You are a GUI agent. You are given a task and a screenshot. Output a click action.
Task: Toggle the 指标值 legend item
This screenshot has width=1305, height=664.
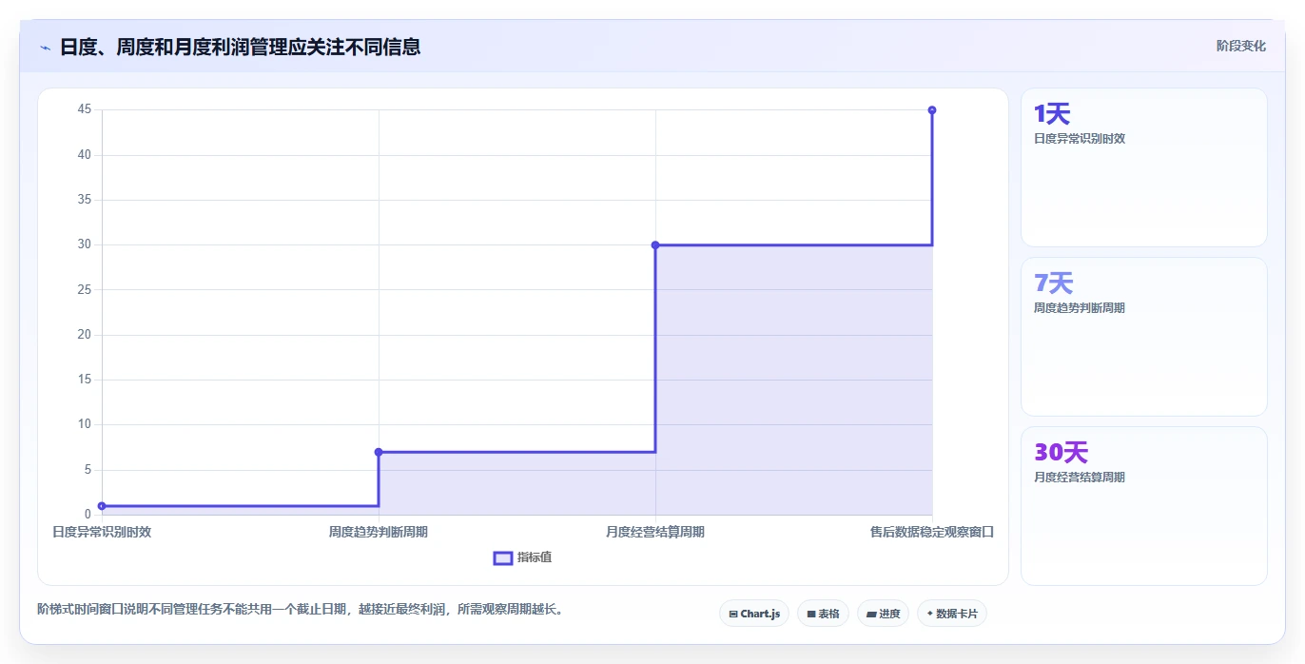tap(522, 557)
